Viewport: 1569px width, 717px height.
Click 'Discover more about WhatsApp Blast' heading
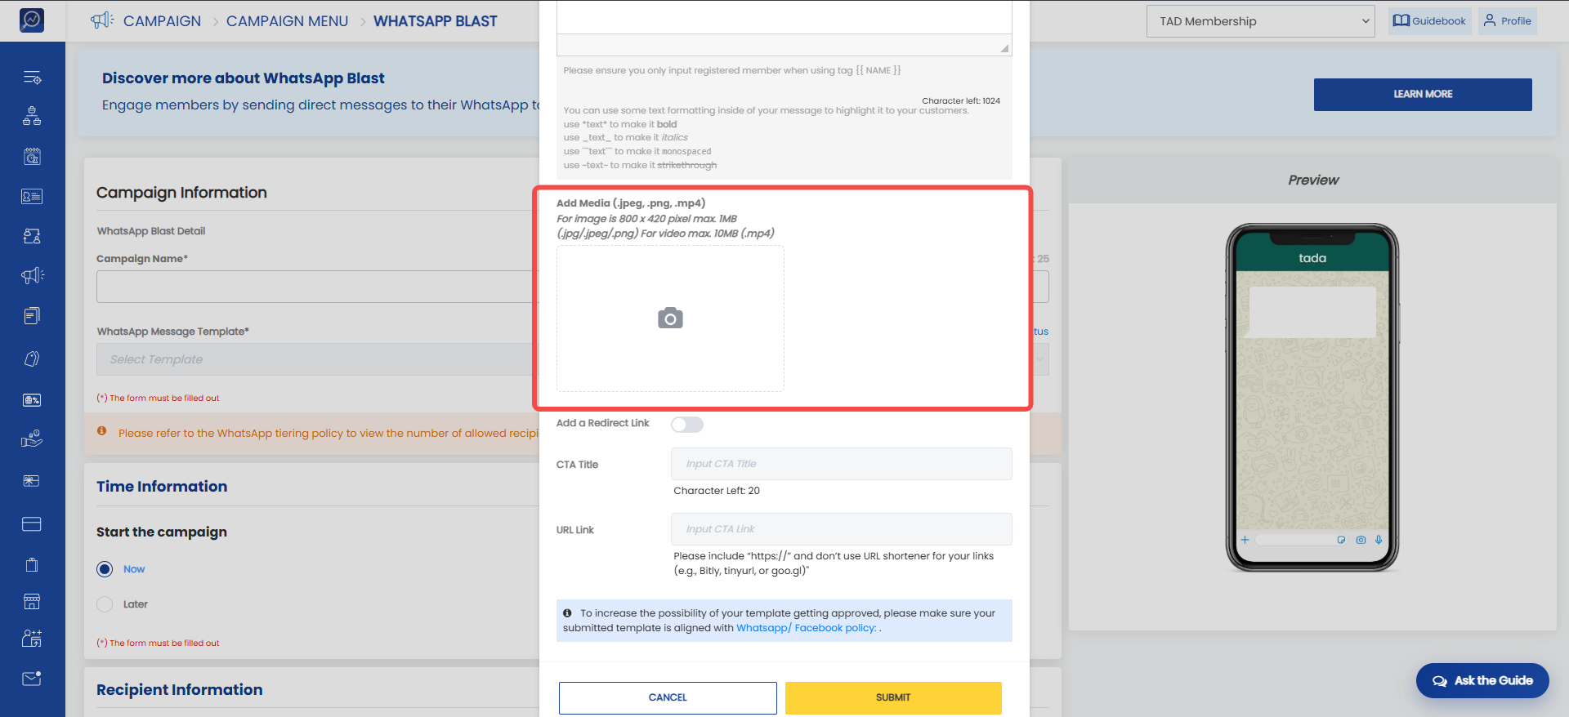pos(244,78)
